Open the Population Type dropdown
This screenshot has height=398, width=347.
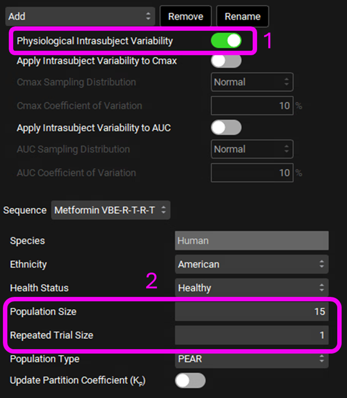point(252,359)
